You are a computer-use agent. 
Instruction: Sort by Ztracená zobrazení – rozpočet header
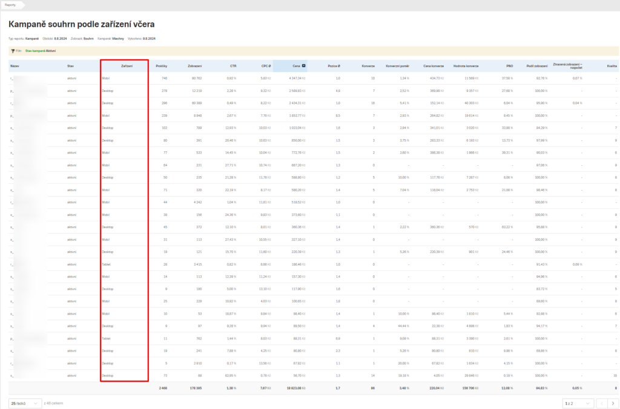point(567,66)
